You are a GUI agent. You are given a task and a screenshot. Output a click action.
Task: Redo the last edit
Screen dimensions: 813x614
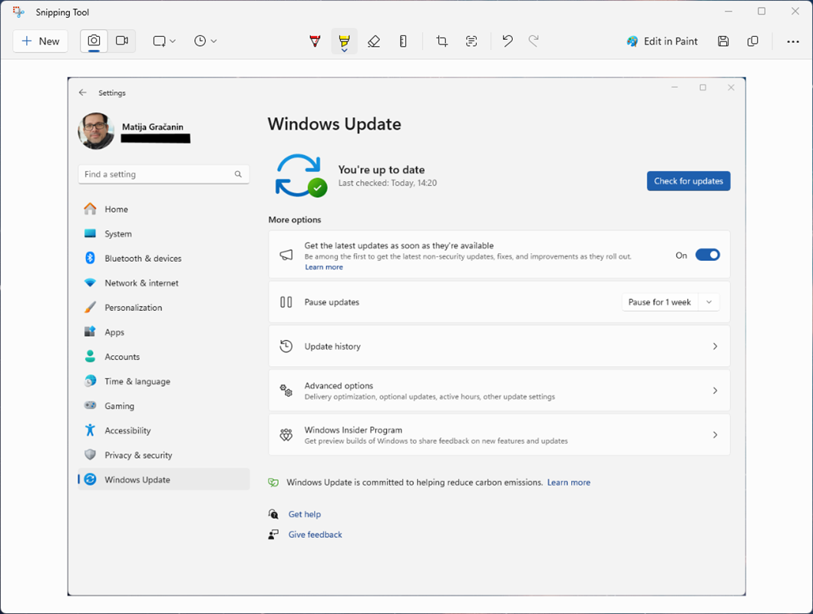[534, 41]
